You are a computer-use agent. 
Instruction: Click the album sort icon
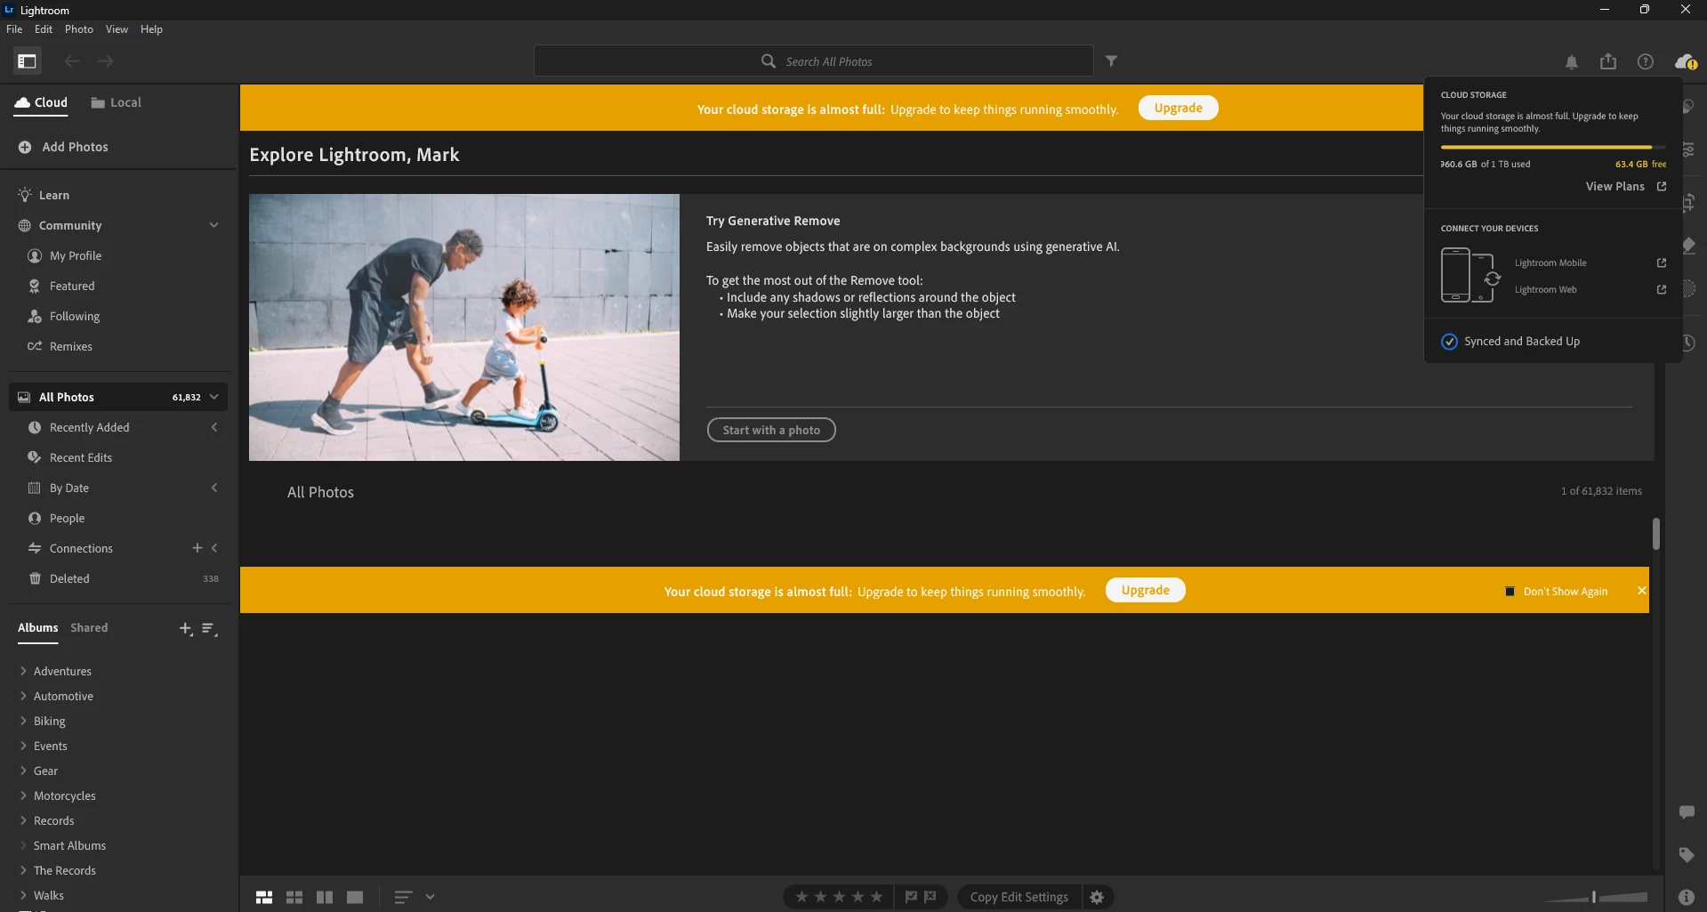[210, 629]
